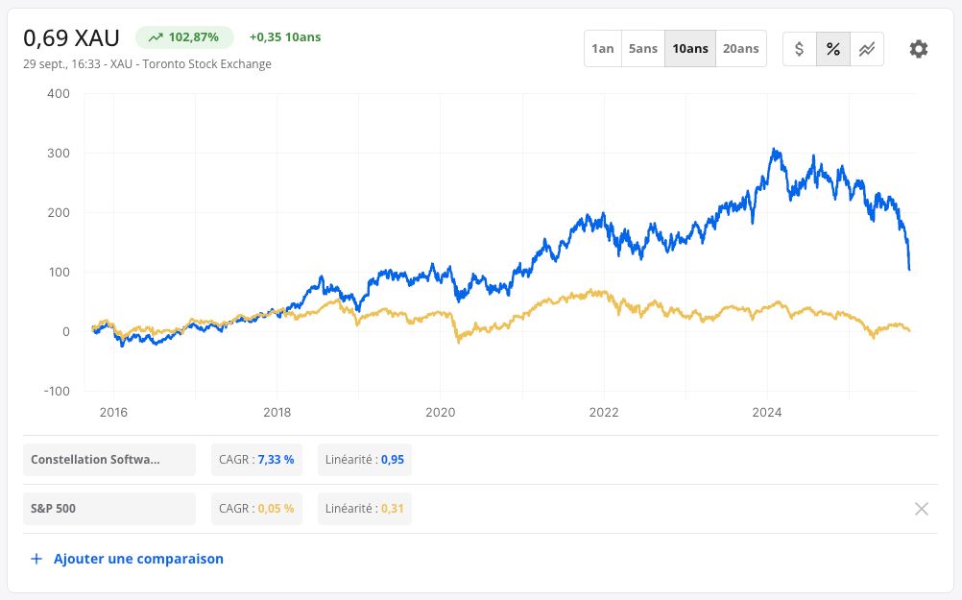The height and width of the screenshot is (600, 962).
Task: Click Ajouter une comparaison link
Action: (x=138, y=559)
